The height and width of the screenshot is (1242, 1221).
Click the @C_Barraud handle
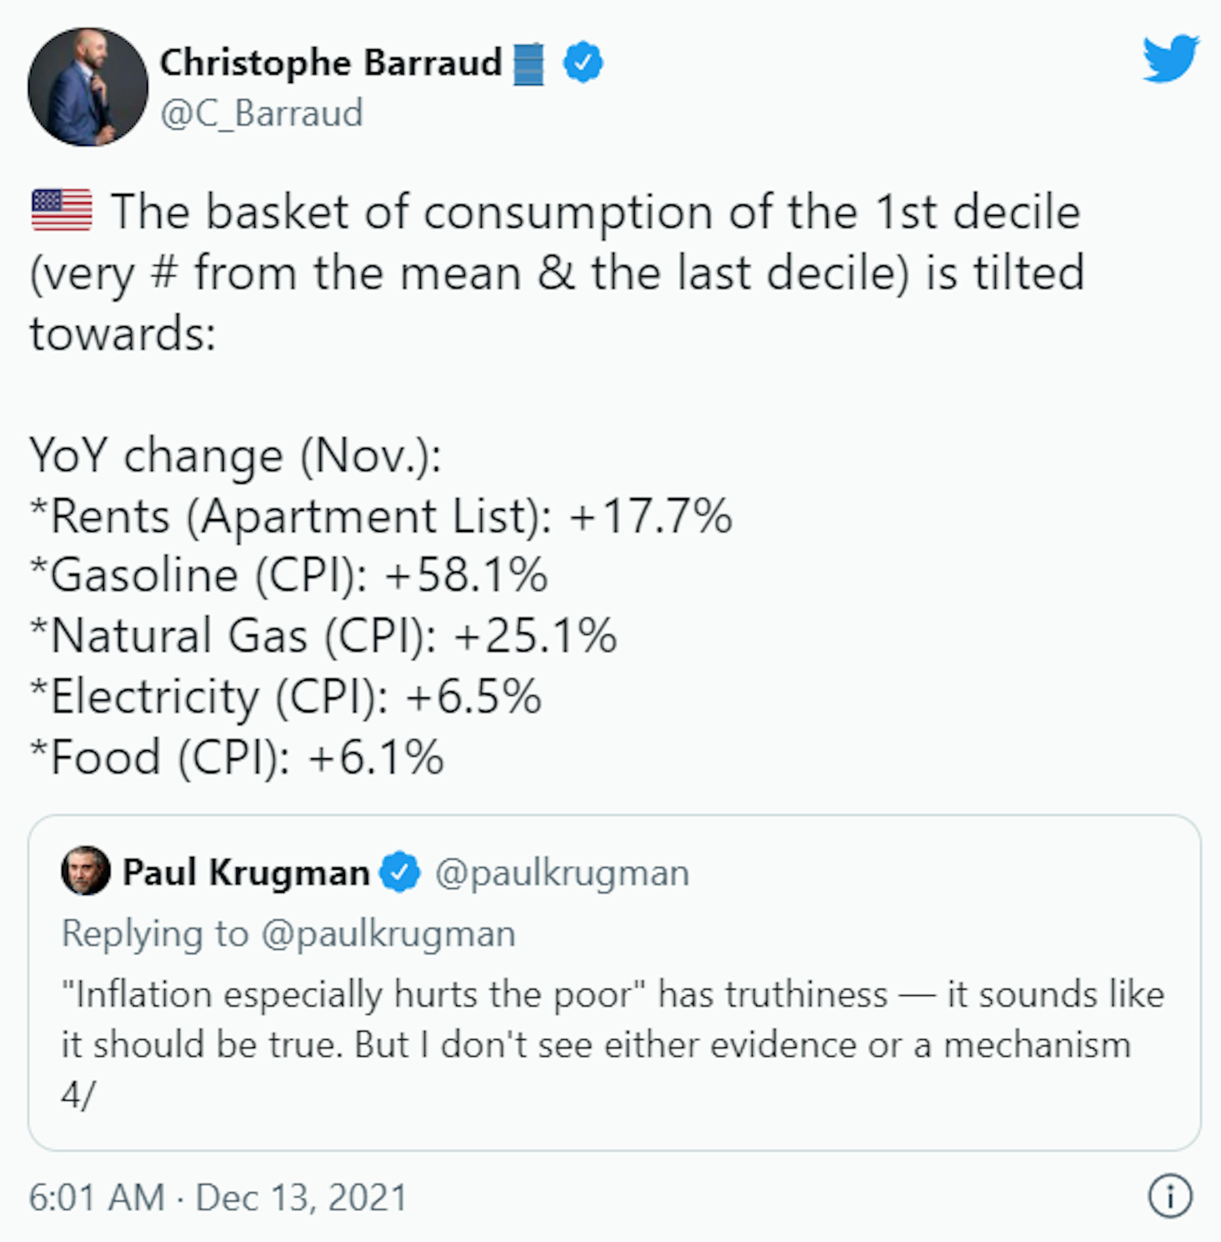tap(262, 114)
